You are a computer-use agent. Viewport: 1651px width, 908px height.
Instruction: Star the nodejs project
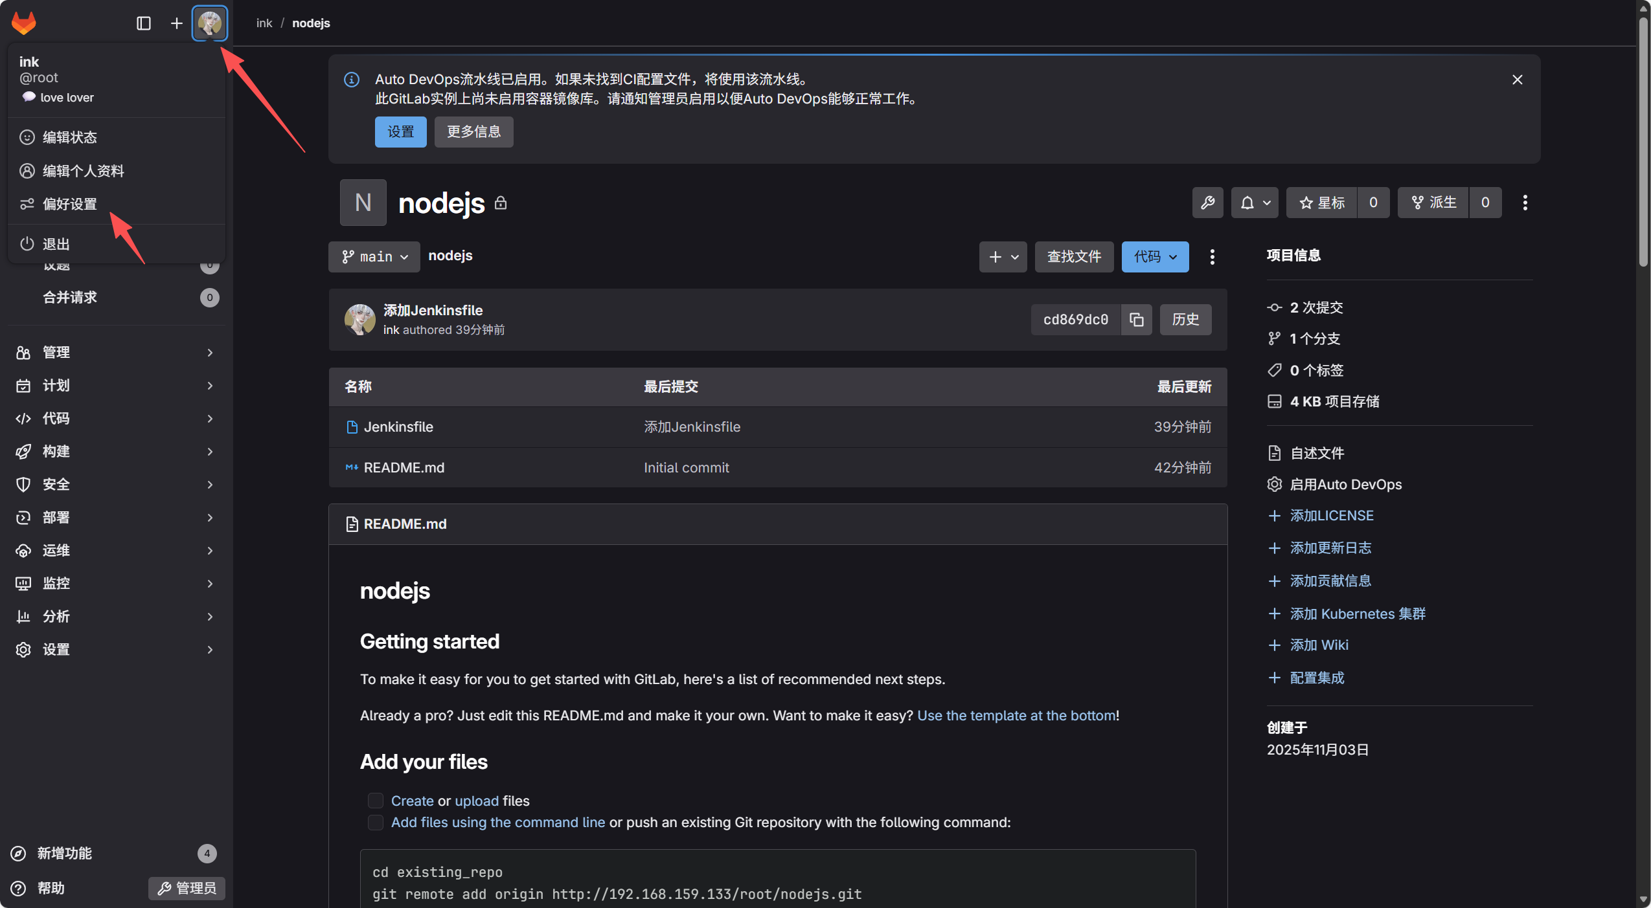coord(1322,203)
